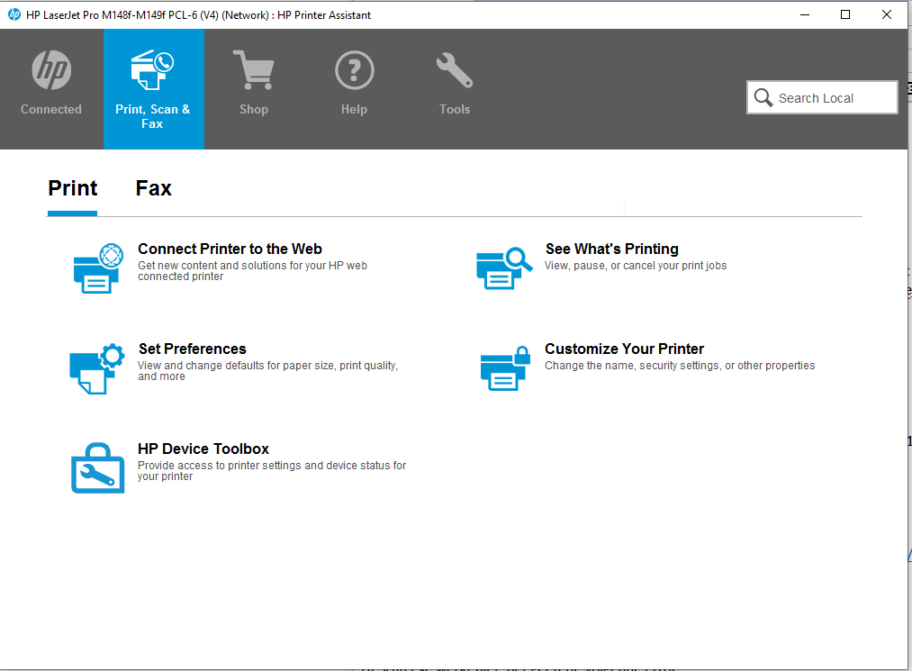This screenshot has height=671, width=912.
Task: Open Help using the question mark icon
Action: point(354,69)
